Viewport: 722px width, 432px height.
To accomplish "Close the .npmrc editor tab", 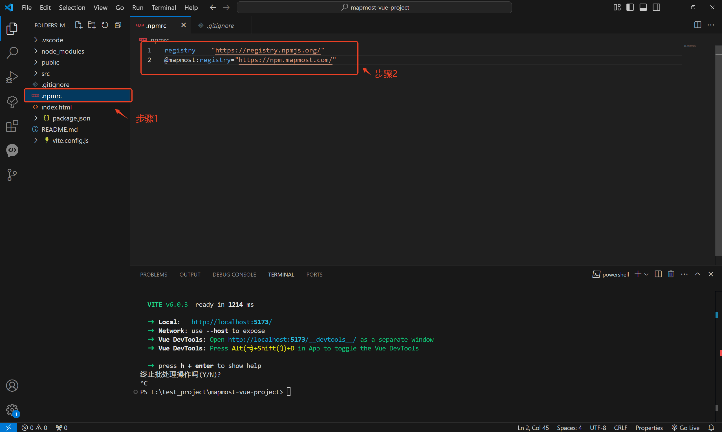I will point(183,25).
